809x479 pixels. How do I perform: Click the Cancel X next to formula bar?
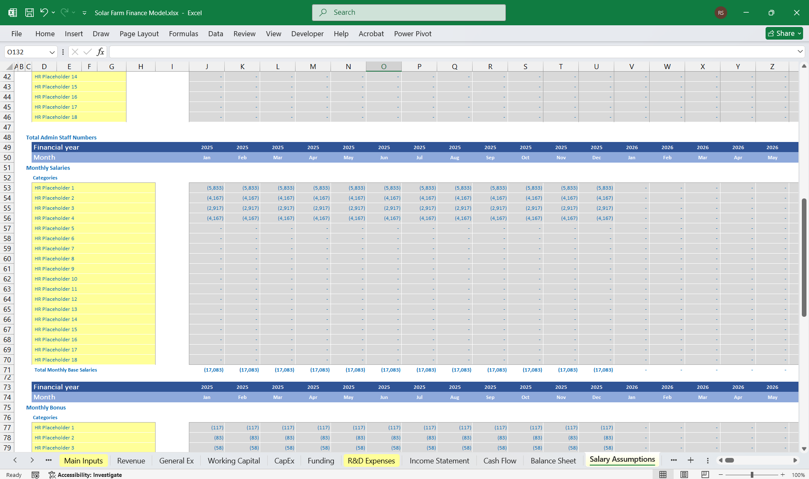click(x=75, y=52)
